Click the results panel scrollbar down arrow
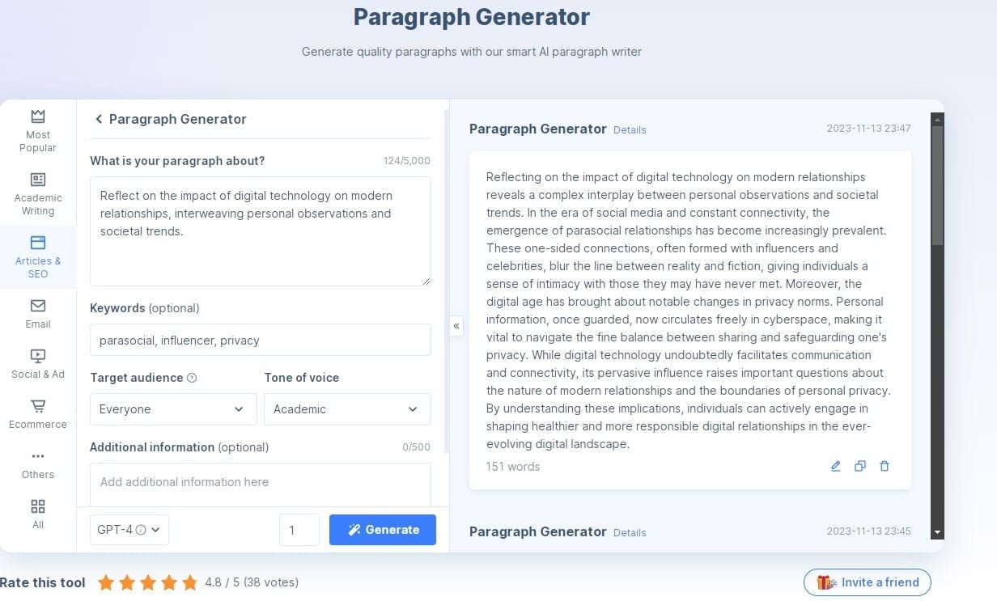Image resolution: width=997 pixels, height=601 pixels. pos(937,532)
